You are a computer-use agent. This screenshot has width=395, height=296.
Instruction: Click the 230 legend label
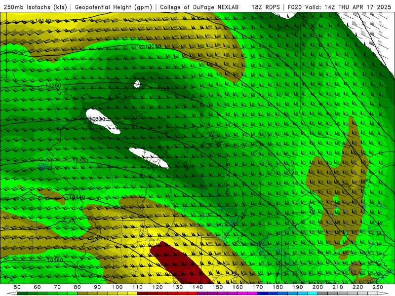tap(378, 287)
